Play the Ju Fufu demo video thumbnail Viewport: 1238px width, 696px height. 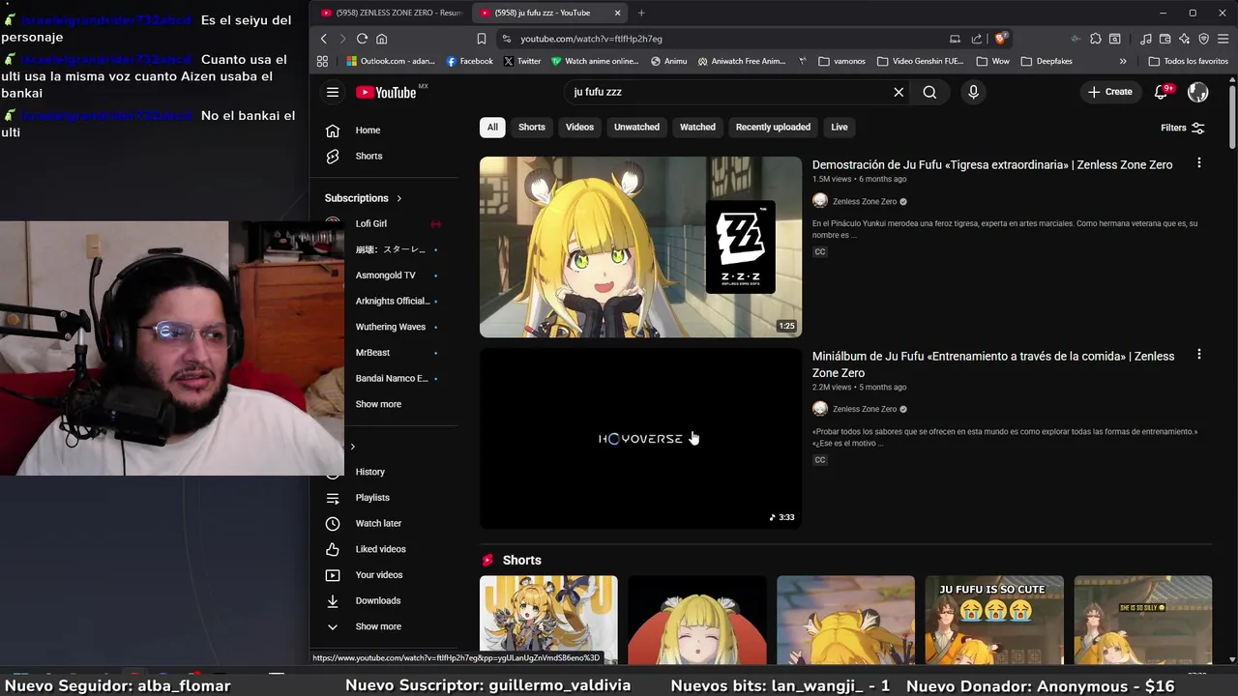[640, 246]
